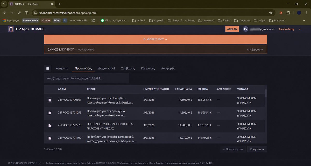Switch to the Πληρωμές tab
The width and height of the screenshot is (311, 166).
coord(148,68)
